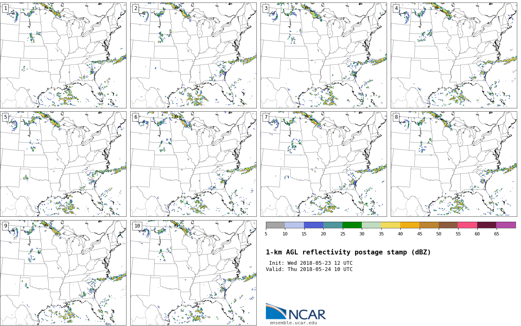This screenshot has width=521, height=326.
Task: Select ensemble member 4 map panel
Action: pos(454,55)
